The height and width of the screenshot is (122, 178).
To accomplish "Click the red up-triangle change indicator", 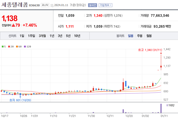I will (13, 25).
